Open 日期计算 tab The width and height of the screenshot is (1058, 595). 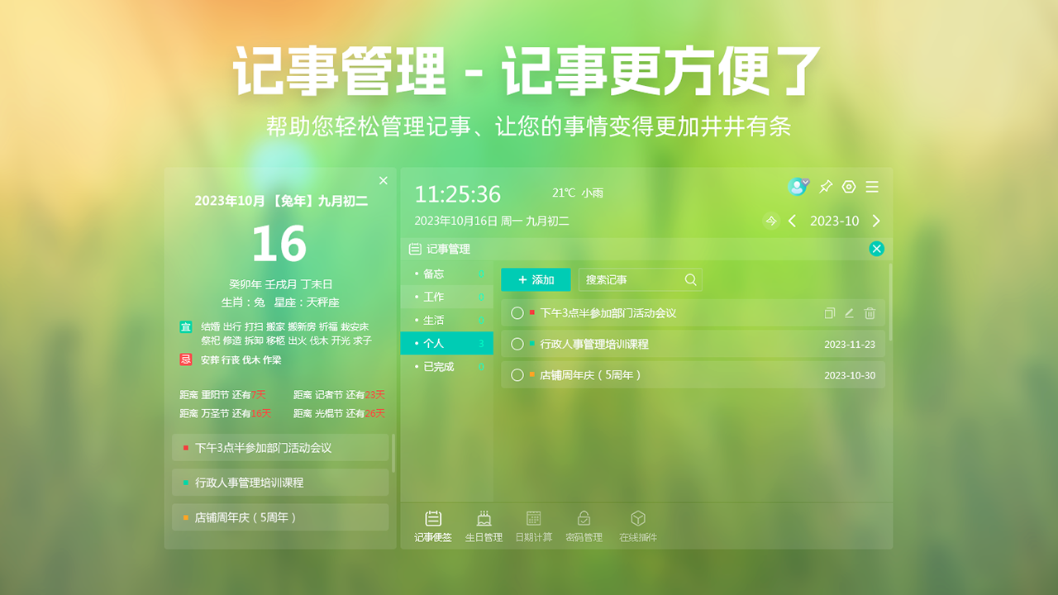tap(534, 526)
